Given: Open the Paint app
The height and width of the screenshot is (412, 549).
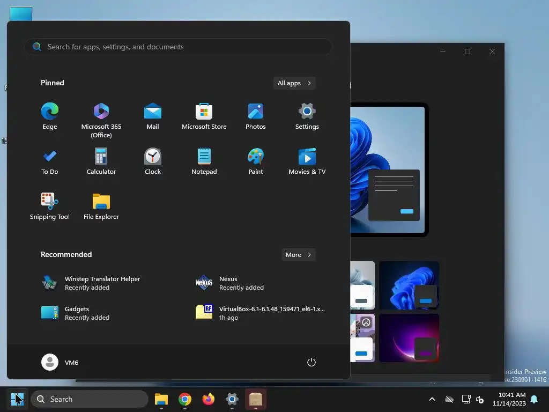Looking at the screenshot, I should [x=256, y=162].
